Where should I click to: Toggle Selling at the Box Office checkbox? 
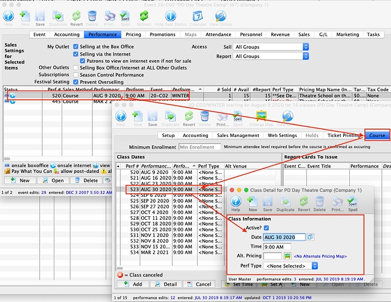point(76,47)
